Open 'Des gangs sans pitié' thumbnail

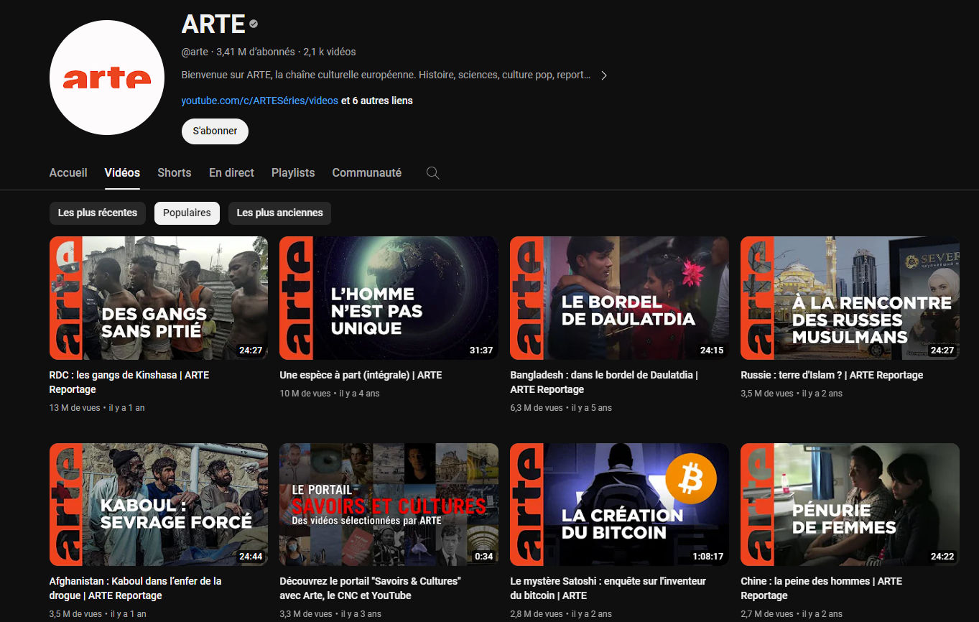[159, 298]
